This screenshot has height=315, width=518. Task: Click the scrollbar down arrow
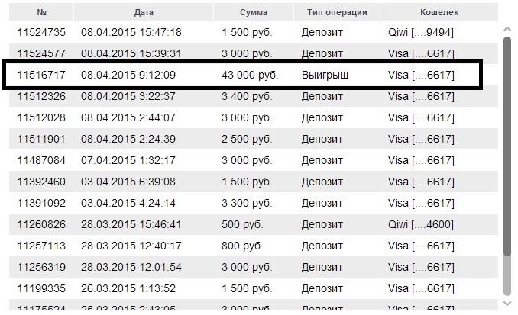[x=507, y=304]
